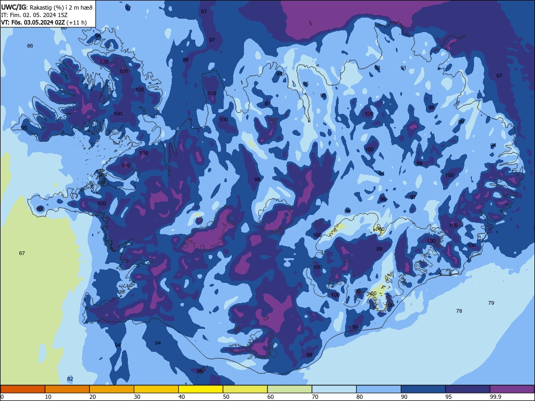This screenshot has height=401, width=535.
Task: Click the '0' tick label on the legend
Action: (x=2, y=397)
